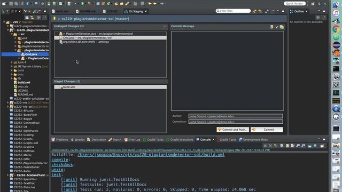This screenshot has height=192, width=342.
Task: Expand the CS262-ScotlandYard project
Action: click(8, 175)
